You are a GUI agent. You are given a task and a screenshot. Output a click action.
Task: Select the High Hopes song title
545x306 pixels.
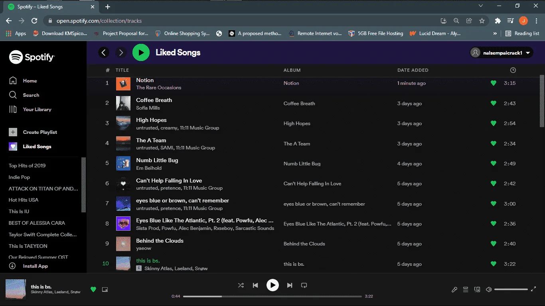pyautogui.click(x=151, y=120)
